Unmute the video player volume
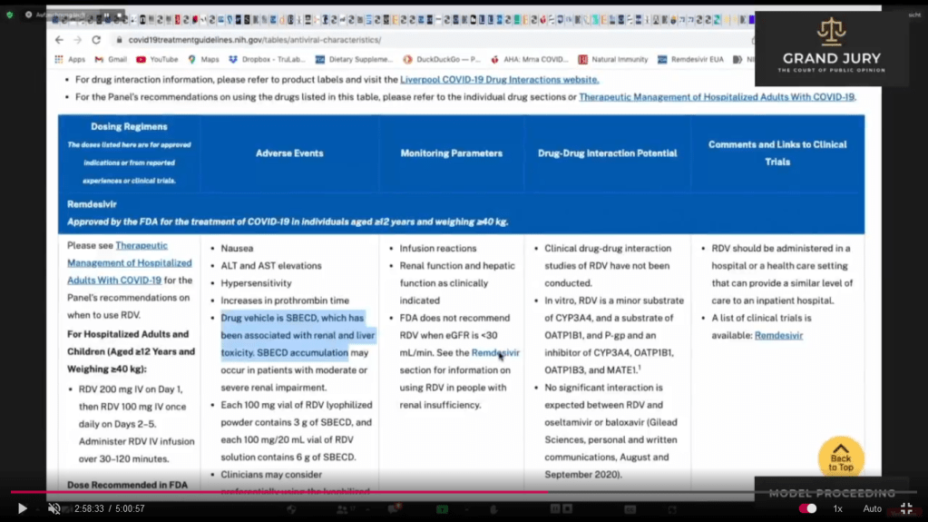This screenshot has height=522, width=928. (x=54, y=509)
